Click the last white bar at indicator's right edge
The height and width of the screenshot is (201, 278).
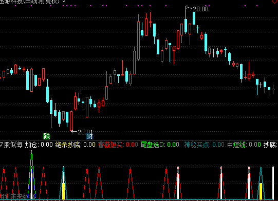tap(273, 183)
